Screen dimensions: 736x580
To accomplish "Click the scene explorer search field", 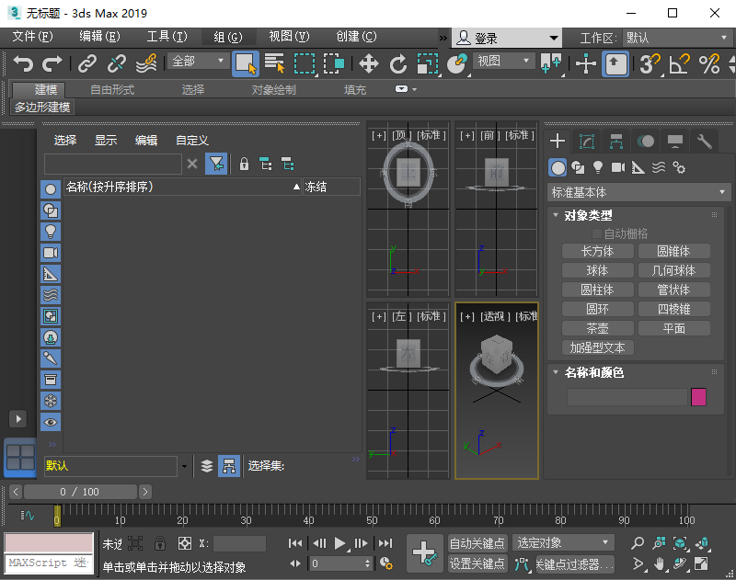I will pos(112,164).
